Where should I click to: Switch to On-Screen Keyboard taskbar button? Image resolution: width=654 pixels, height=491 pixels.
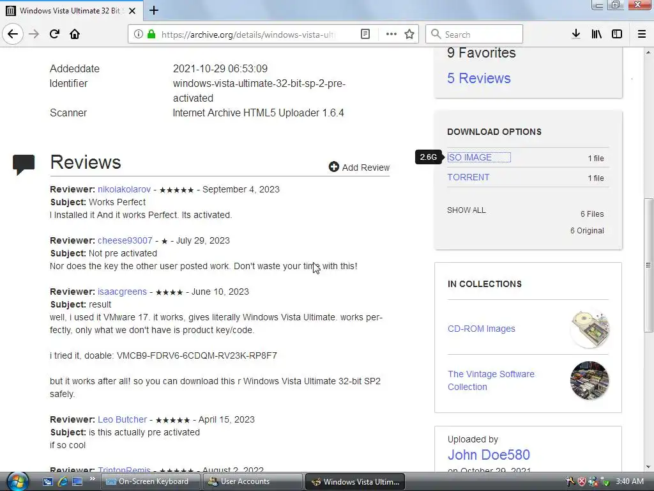point(150,481)
